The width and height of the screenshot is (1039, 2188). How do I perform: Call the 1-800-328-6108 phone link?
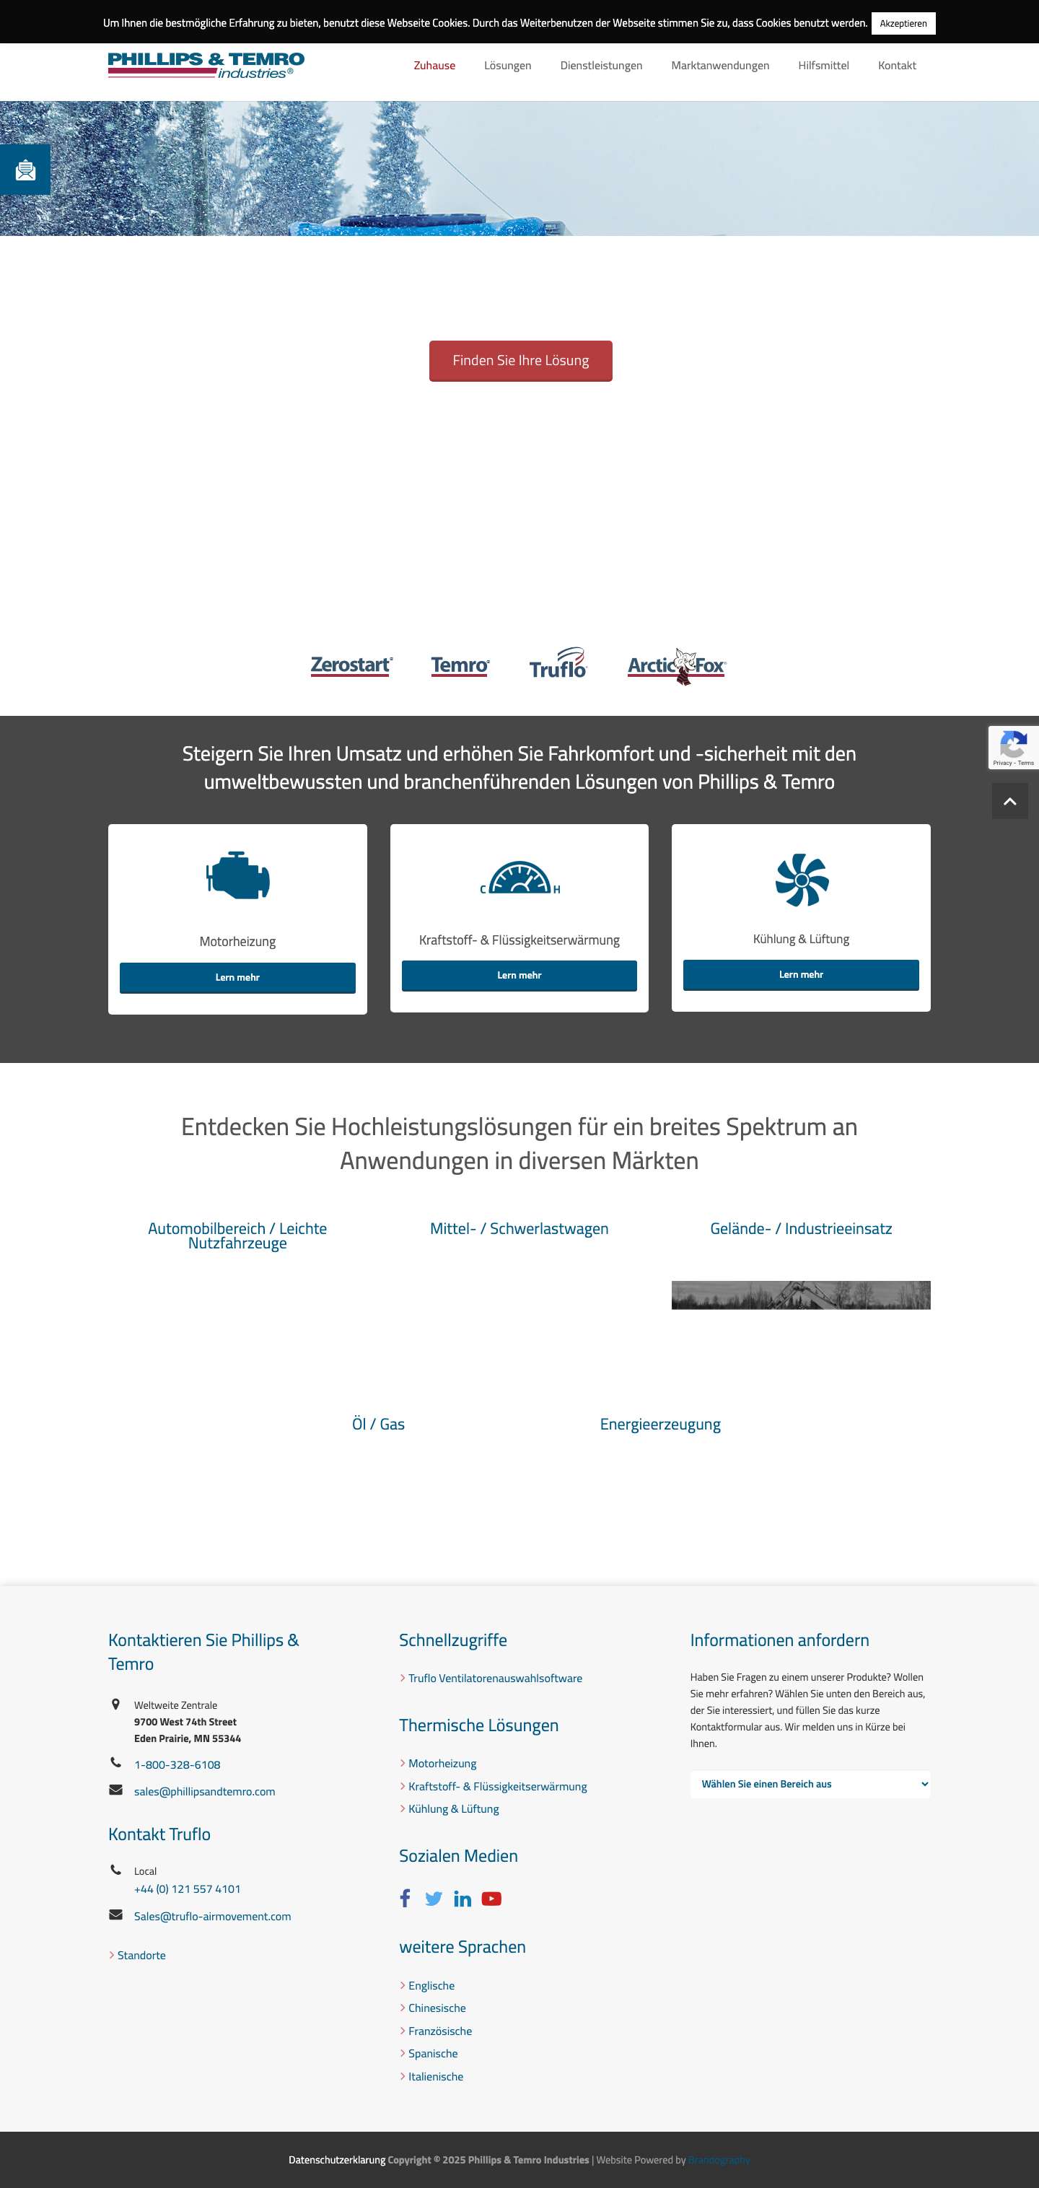click(177, 1764)
